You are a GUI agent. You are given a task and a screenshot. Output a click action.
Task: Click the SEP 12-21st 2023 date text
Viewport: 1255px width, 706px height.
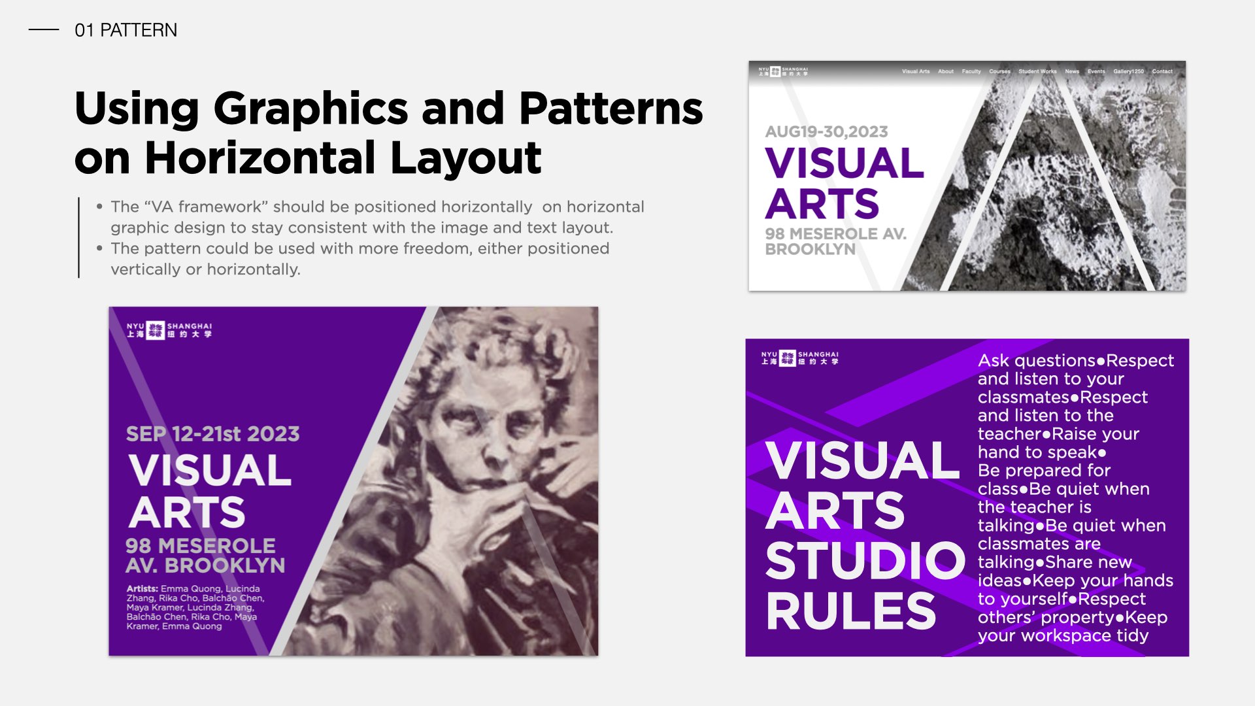pyautogui.click(x=212, y=434)
